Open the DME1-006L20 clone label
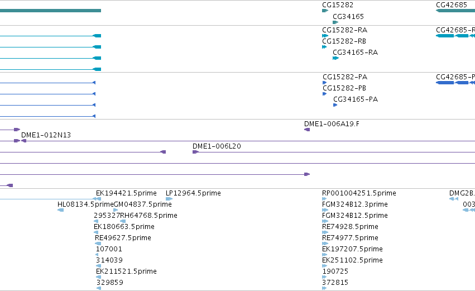 pyautogui.click(x=217, y=146)
